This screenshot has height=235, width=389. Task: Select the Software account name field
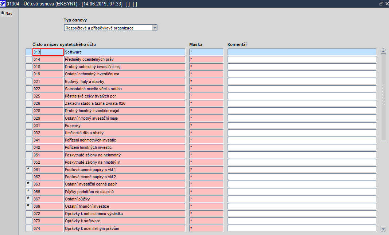click(x=125, y=52)
